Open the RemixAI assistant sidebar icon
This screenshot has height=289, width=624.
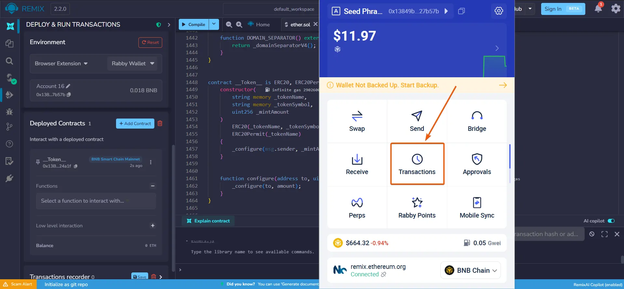coord(10,26)
